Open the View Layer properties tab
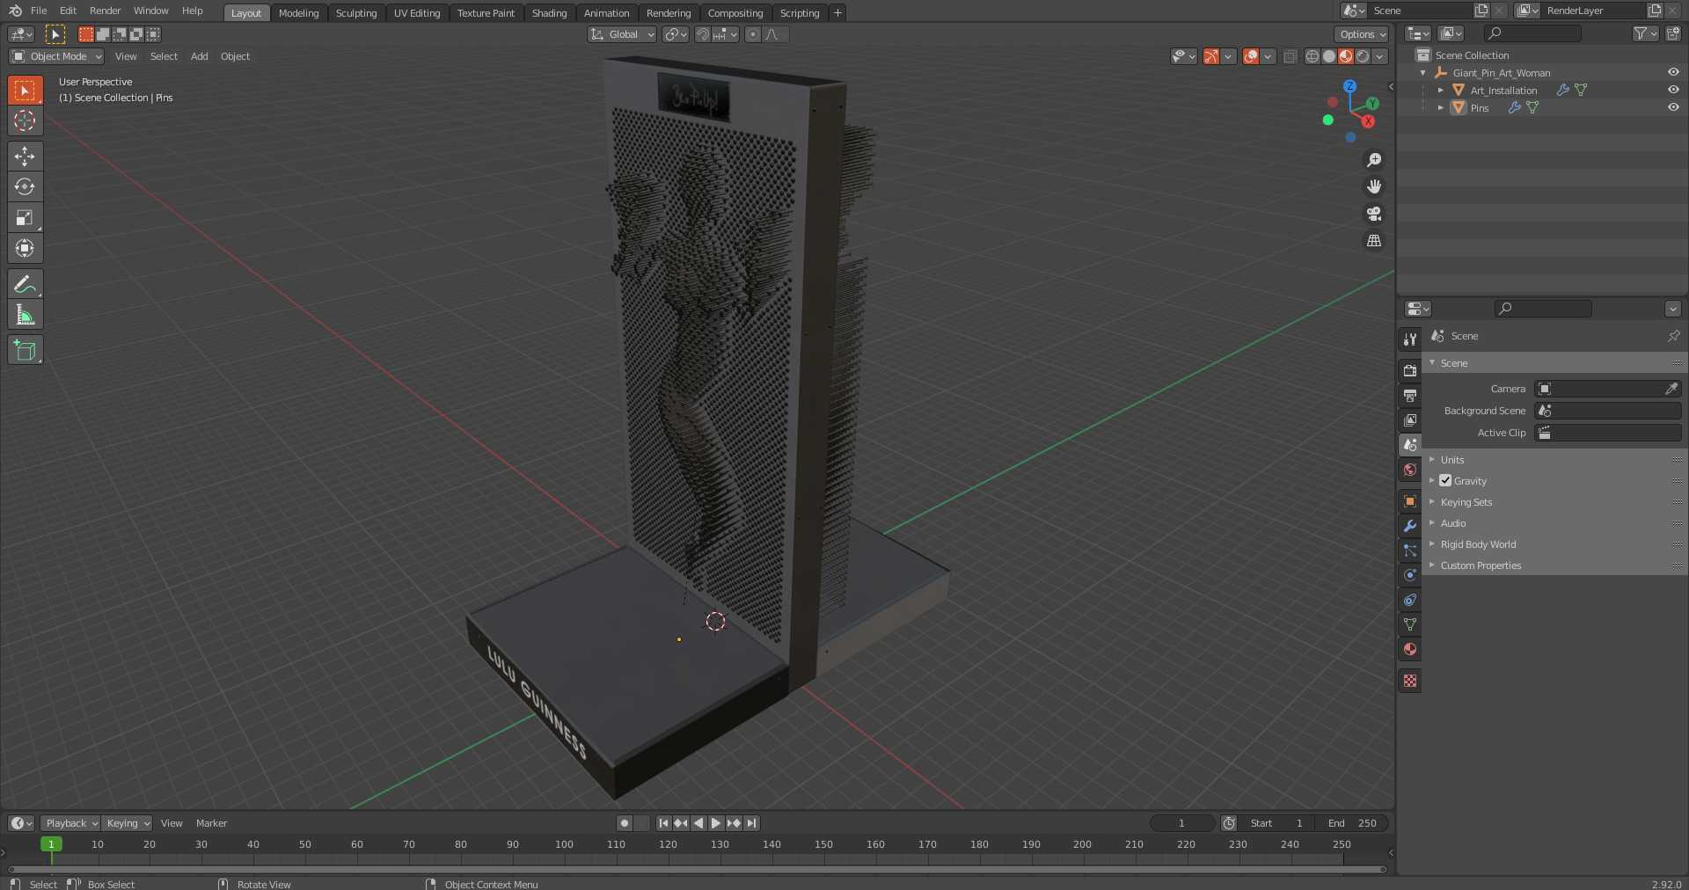This screenshot has height=890, width=1689. [1410, 419]
